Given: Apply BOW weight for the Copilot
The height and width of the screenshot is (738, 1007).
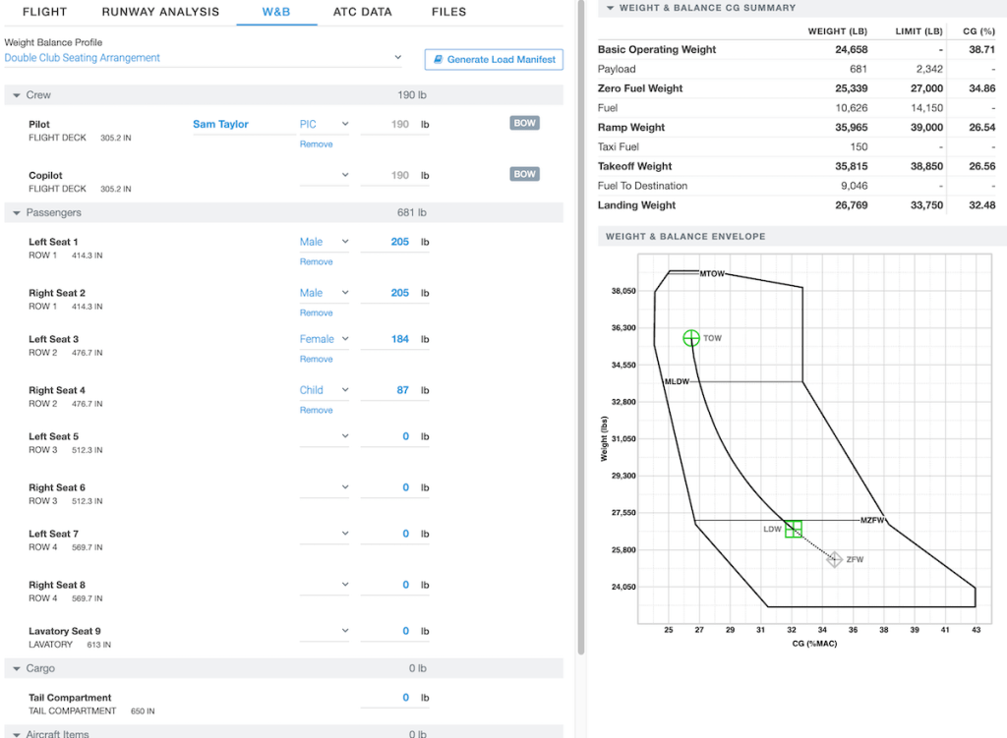Looking at the screenshot, I should point(525,174).
